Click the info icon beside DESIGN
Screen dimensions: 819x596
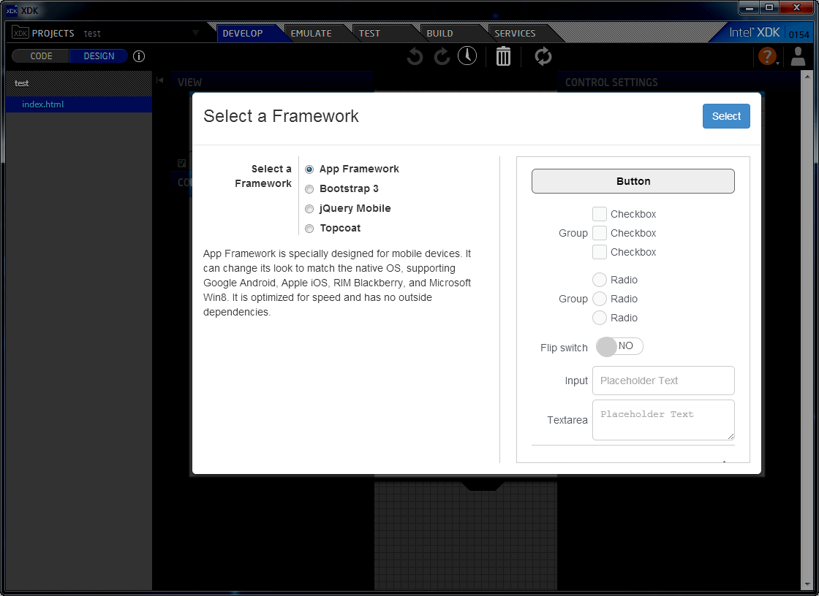(x=139, y=56)
